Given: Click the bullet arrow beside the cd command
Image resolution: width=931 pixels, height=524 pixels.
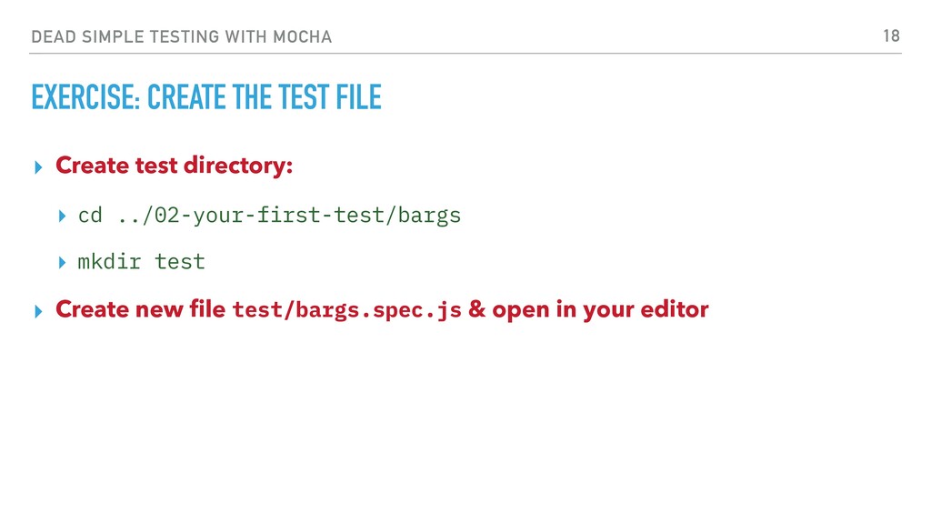Looking at the screenshot, I should click(63, 217).
